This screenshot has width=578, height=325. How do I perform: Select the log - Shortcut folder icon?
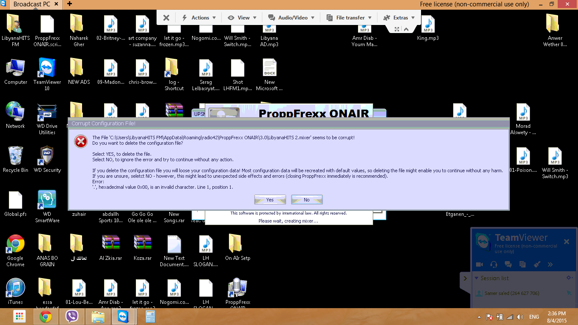tap(174, 75)
